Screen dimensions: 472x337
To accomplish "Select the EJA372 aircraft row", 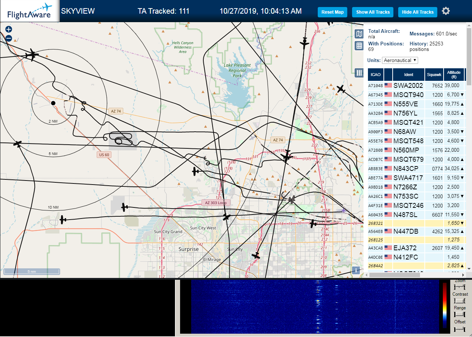I will click(416, 248).
